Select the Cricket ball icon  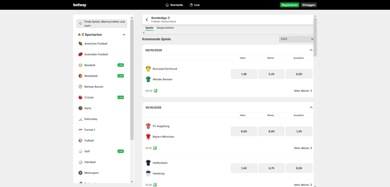click(80, 97)
